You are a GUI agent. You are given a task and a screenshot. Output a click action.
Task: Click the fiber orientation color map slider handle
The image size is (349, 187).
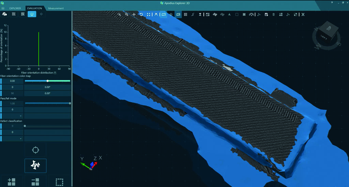pos(47,81)
